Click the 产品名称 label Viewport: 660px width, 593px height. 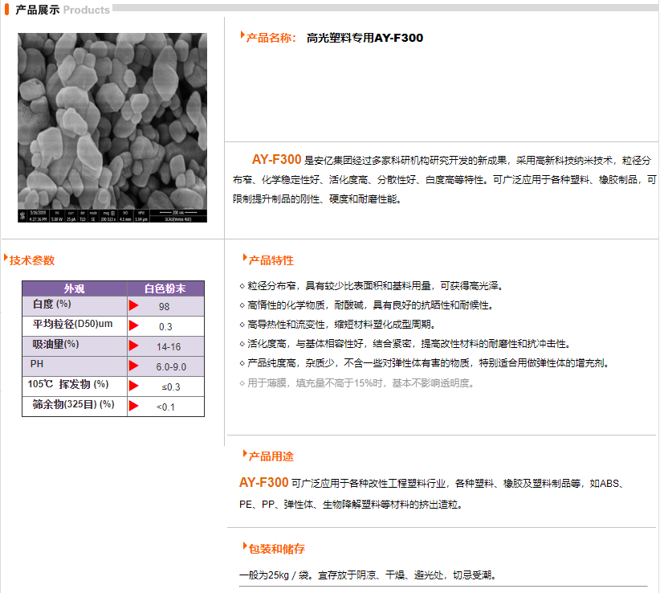coord(271,38)
